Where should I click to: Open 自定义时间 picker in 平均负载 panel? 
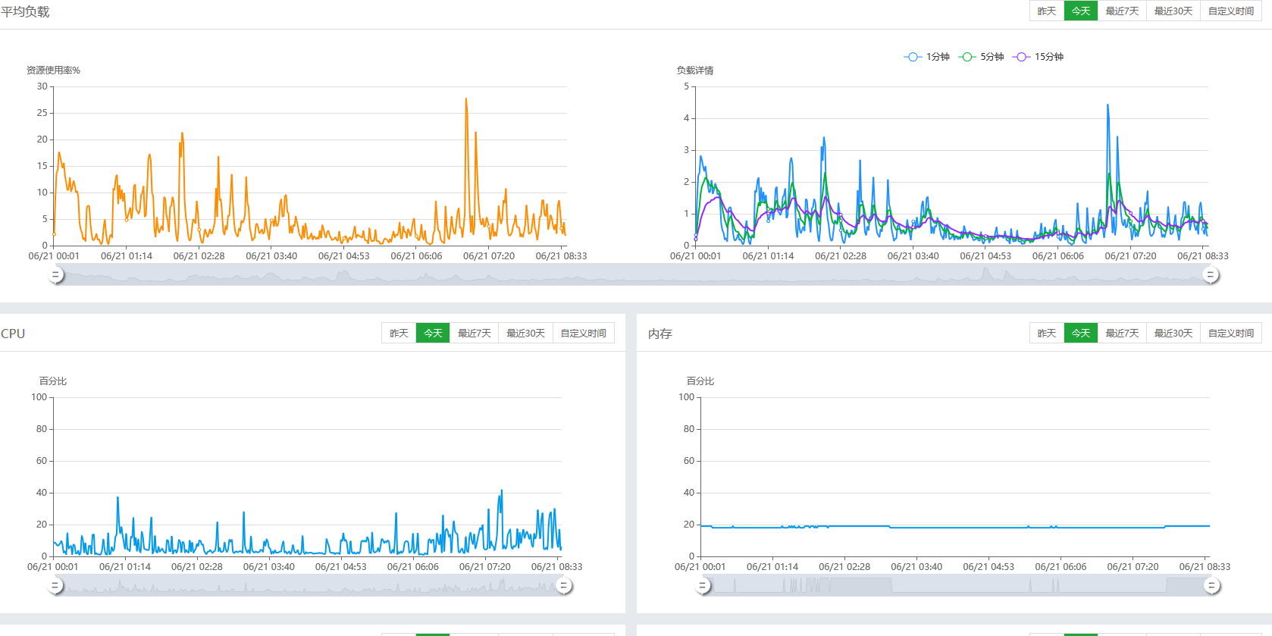pos(1231,11)
